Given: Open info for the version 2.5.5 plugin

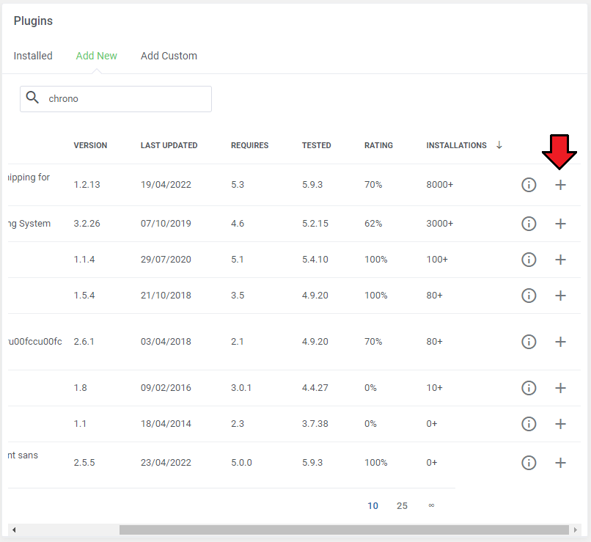Looking at the screenshot, I should point(529,463).
